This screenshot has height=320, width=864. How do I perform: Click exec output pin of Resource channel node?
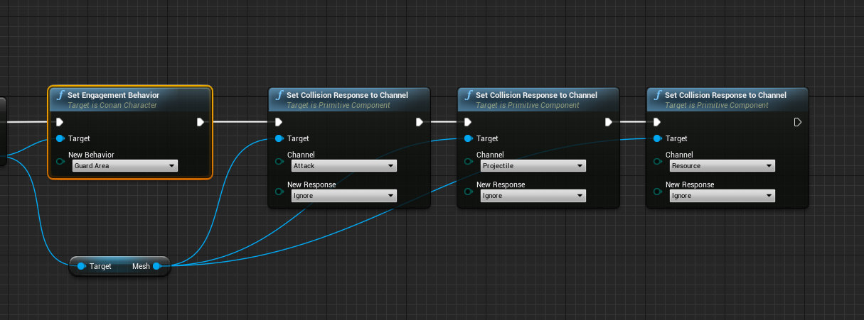pyautogui.click(x=797, y=122)
